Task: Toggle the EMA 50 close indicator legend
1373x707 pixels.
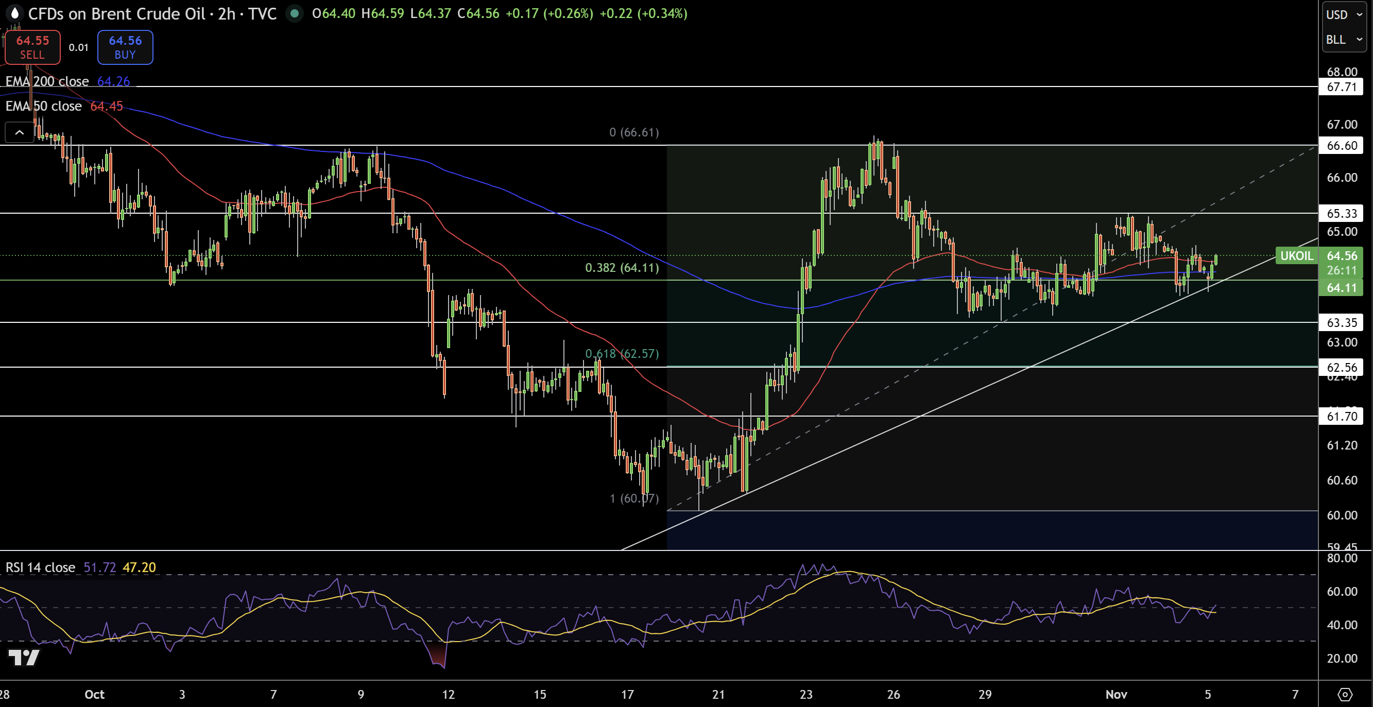Action: coord(44,106)
